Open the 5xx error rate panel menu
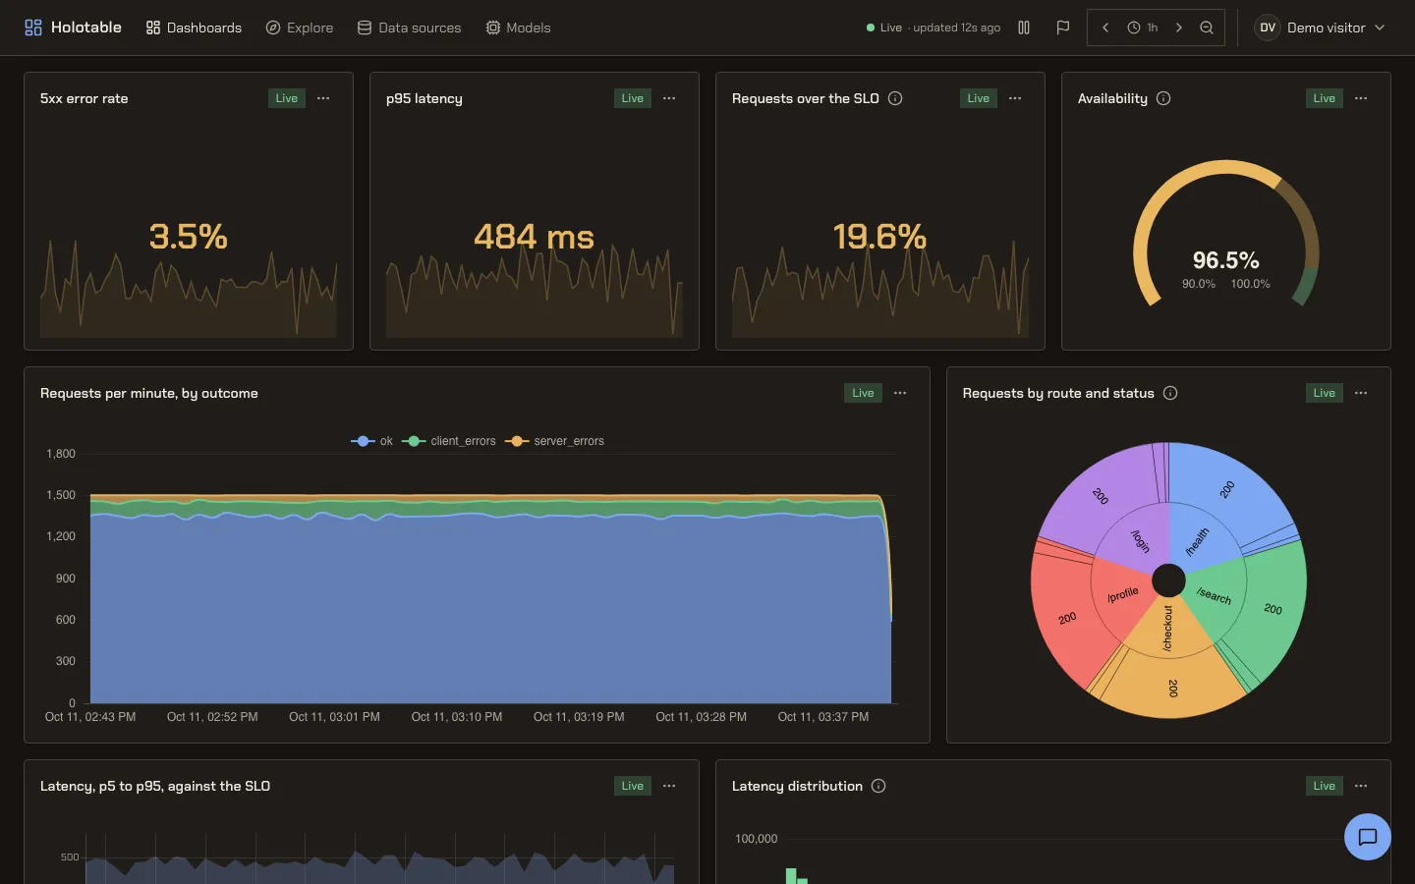The image size is (1415, 884). 323,98
